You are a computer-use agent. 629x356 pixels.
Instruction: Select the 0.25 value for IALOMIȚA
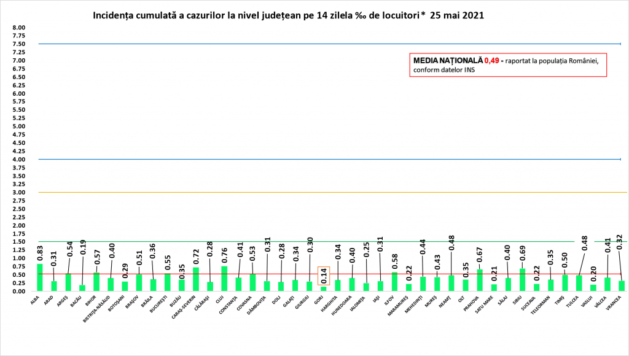point(367,250)
